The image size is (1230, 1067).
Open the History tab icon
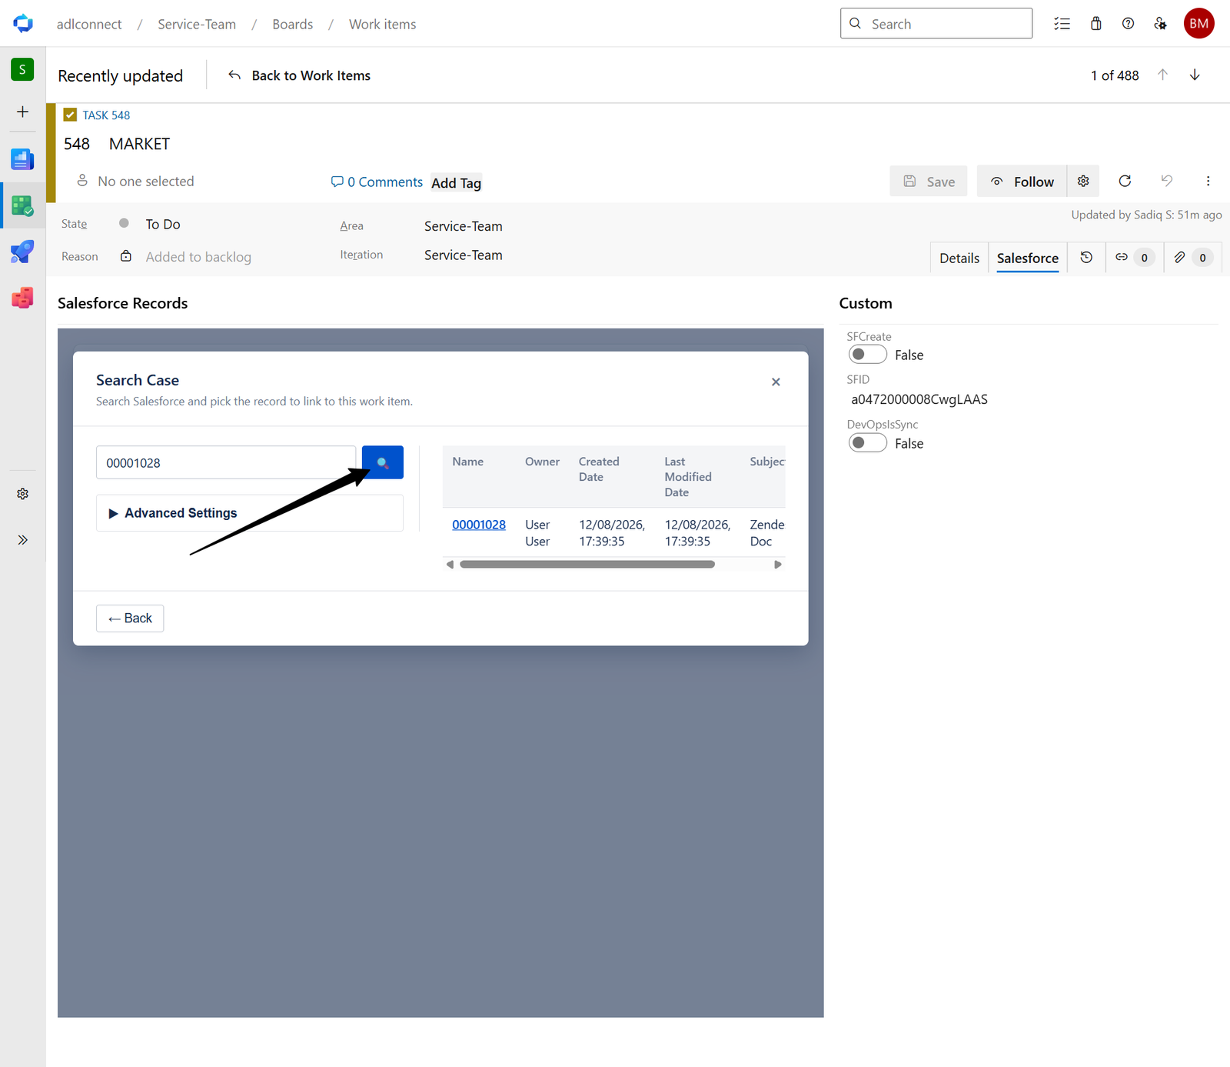click(1086, 258)
